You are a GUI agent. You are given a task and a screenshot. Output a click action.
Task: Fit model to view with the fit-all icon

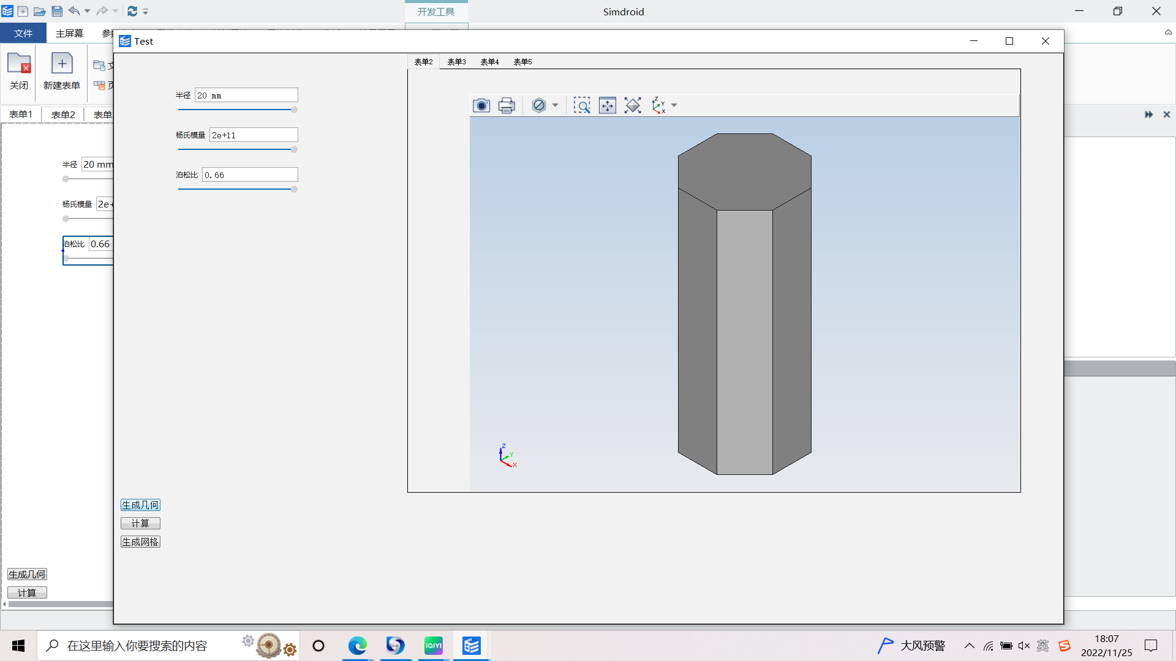633,105
